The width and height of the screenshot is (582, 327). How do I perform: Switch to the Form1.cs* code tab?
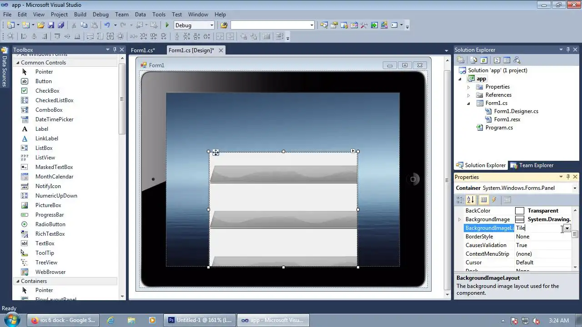click(x=143, y=50)
